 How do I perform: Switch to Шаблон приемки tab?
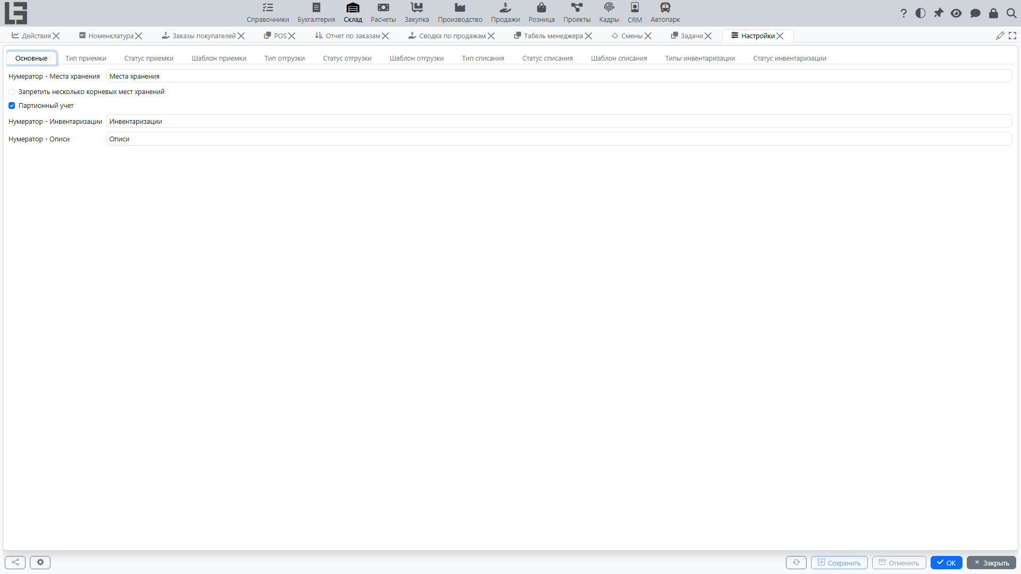point(219,58)
